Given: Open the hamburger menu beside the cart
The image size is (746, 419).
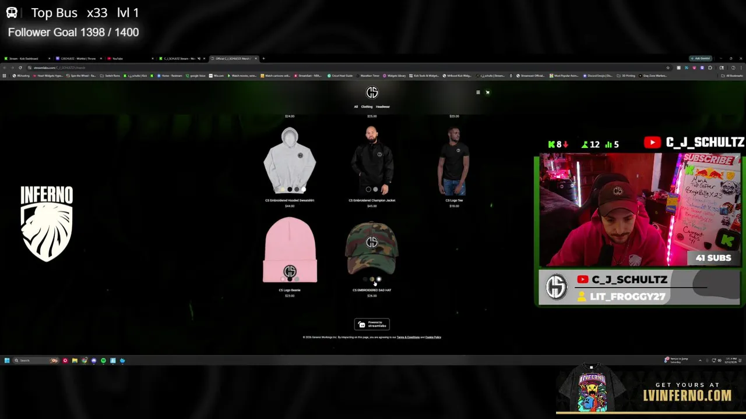Looking at the screenshot, I should click(478, 93).
